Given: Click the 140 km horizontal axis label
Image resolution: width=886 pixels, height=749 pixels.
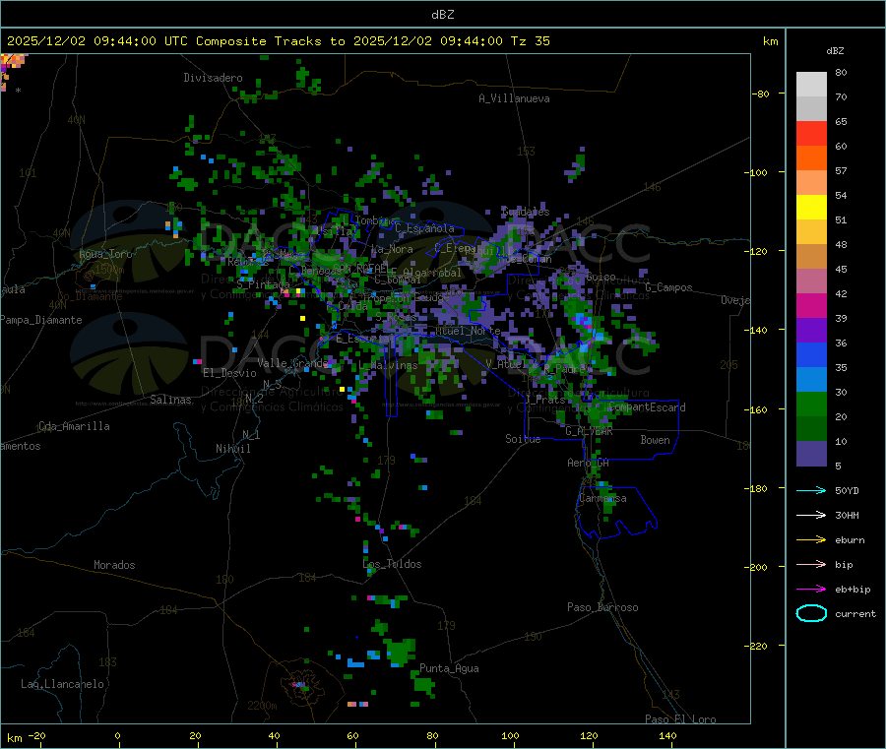Looking at the screenshot, I should coord(667,735).
